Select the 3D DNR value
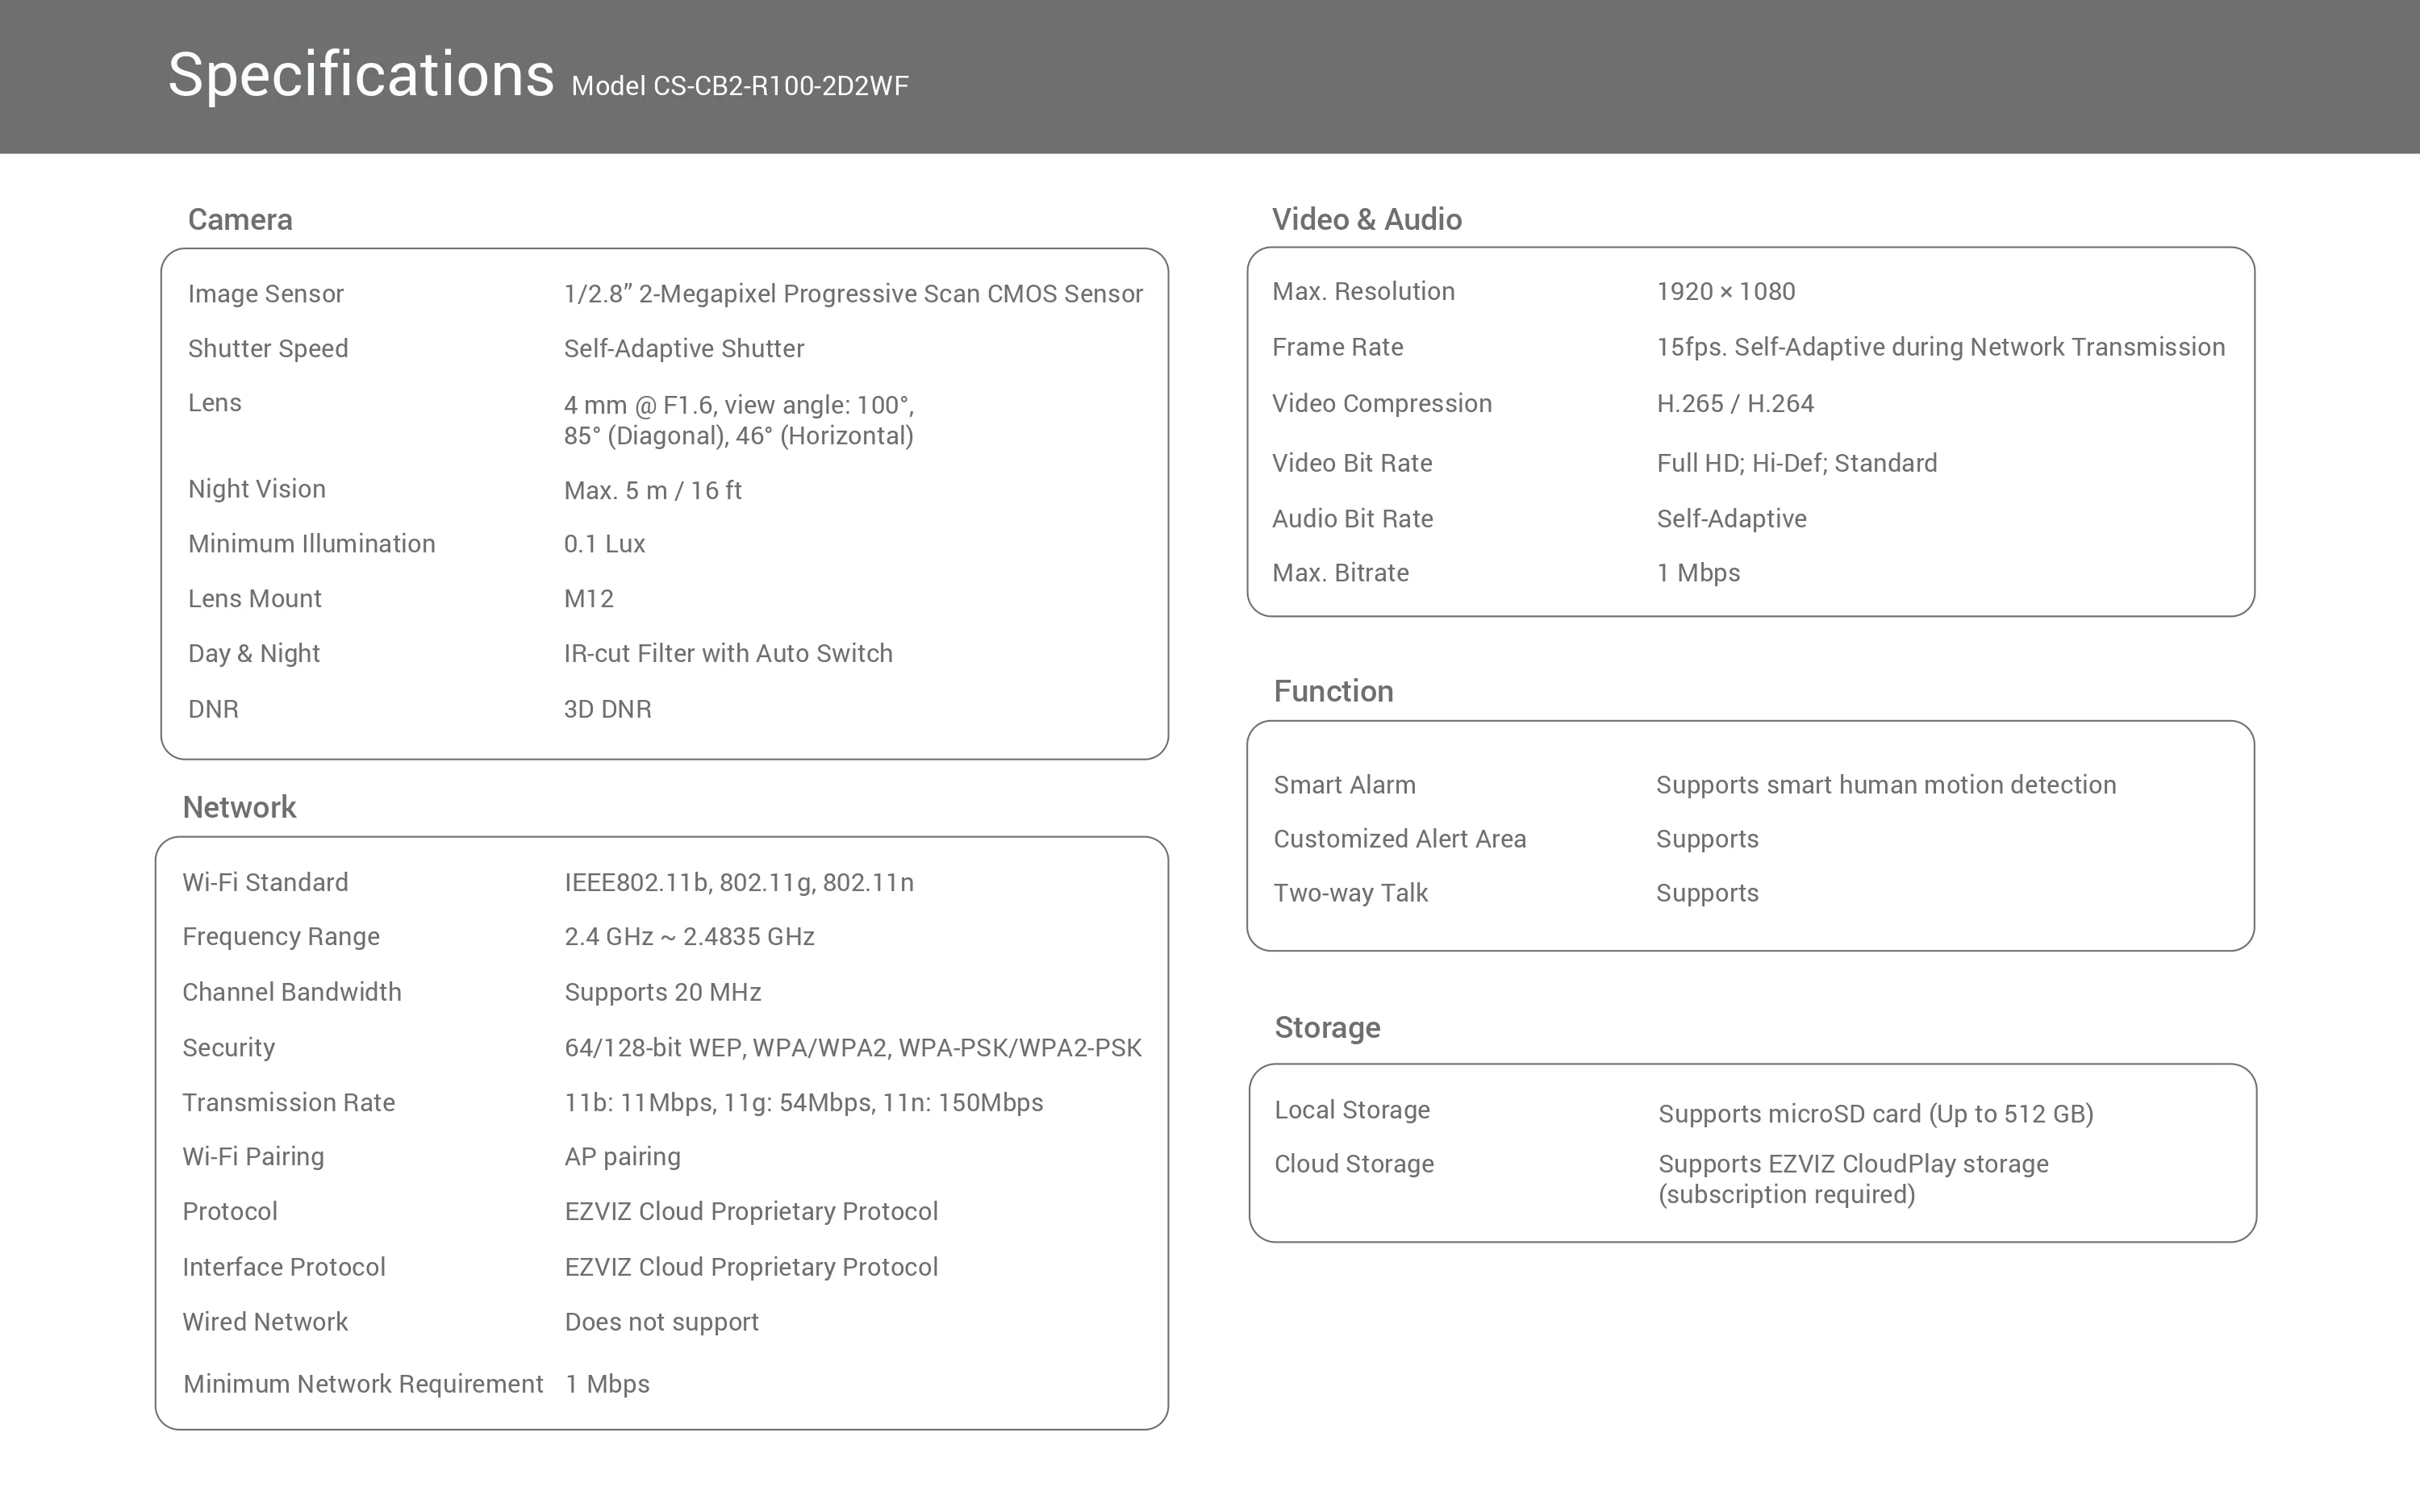 tap(608, 709)
